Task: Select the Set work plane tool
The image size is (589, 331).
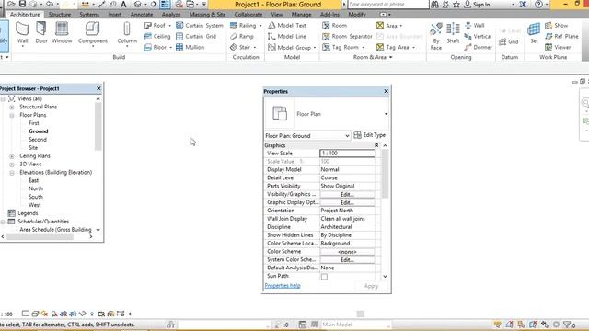Action: [534, 33]
